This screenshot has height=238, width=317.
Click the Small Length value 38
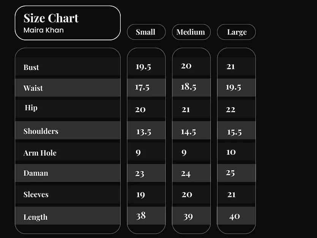tap(141, 216)
